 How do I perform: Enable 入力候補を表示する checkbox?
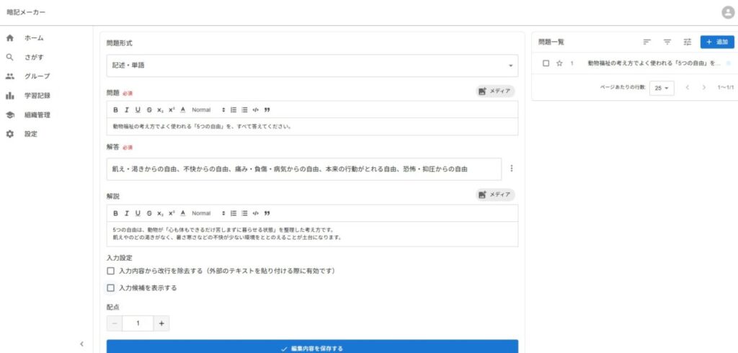(110, 288)
